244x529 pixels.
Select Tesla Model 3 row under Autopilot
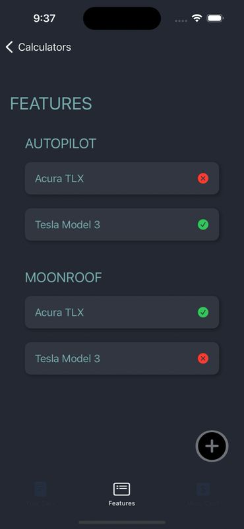[122, 224]
